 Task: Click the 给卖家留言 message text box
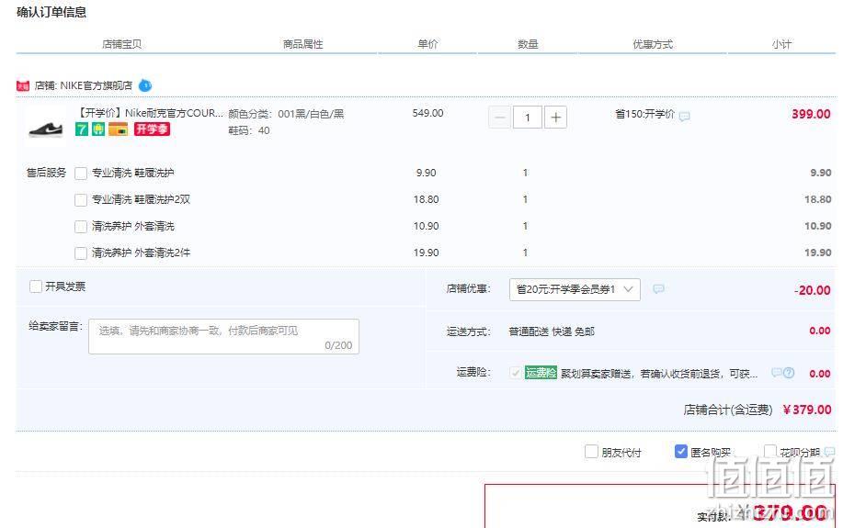click(x=223, y=337)
